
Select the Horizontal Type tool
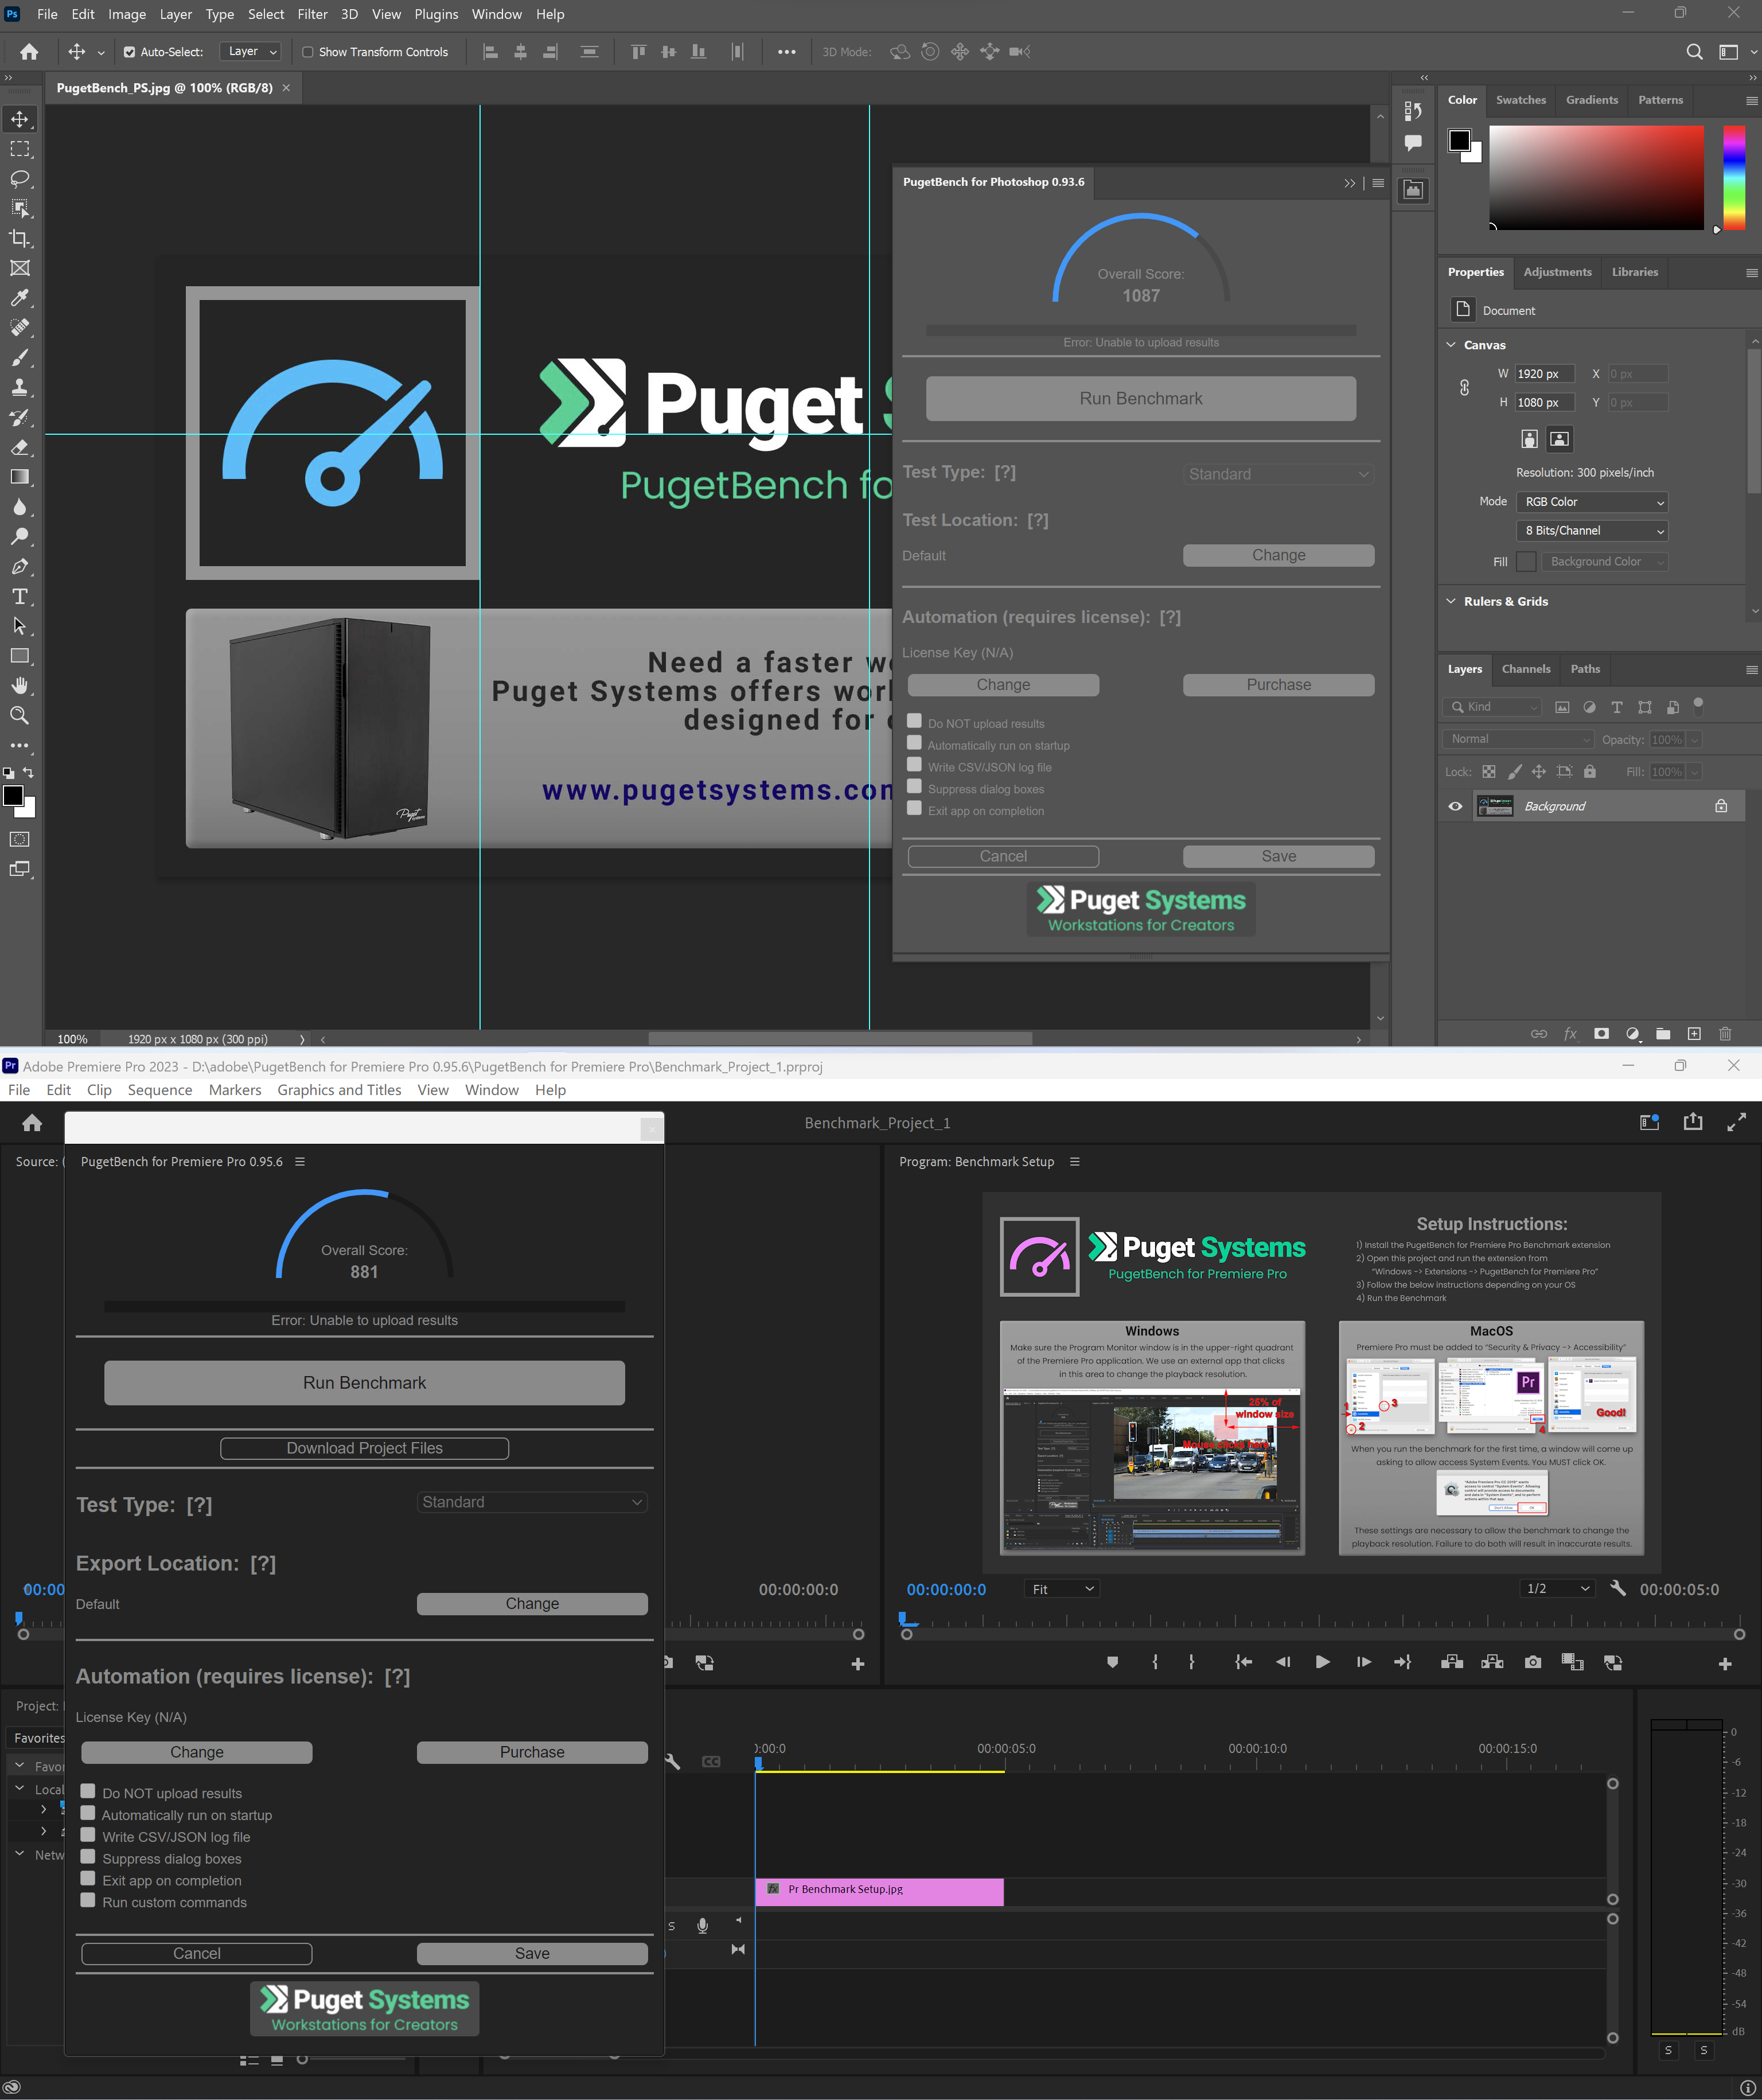tap(20, 596)
